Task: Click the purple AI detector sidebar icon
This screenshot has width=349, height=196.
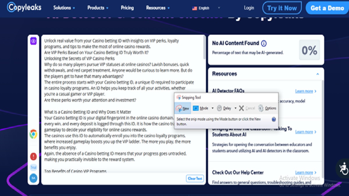Action: (x=33, y=41)
